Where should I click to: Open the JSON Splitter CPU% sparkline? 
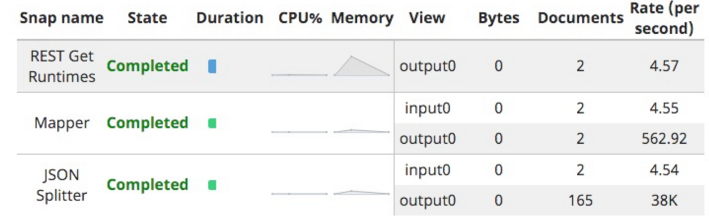pos(299,194)
